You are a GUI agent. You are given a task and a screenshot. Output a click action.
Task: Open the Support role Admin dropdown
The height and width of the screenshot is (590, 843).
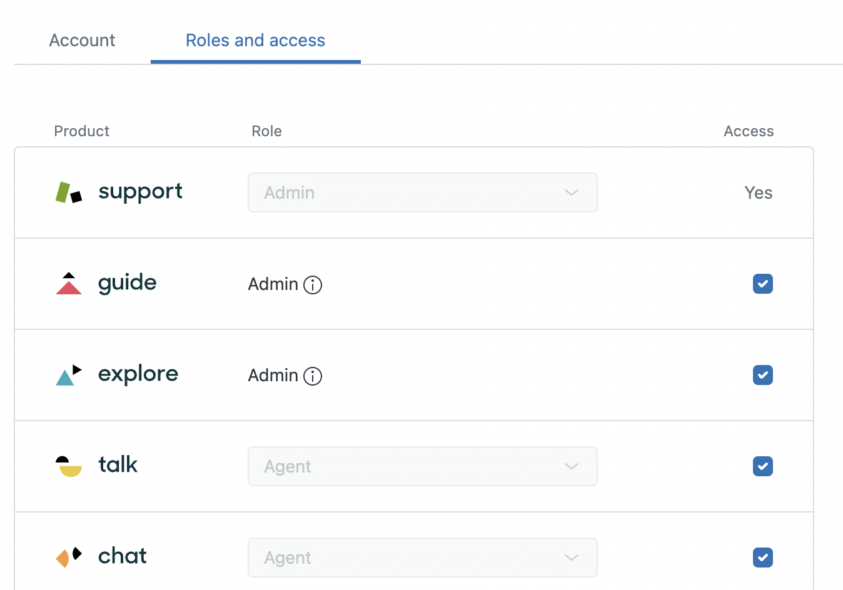point(422,192)
